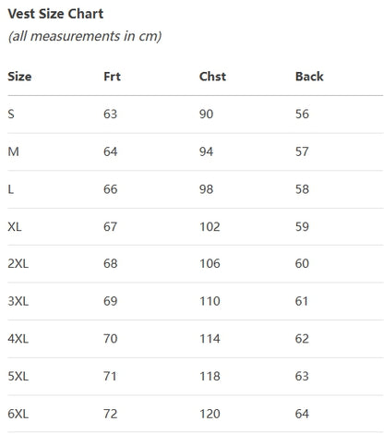Select the XL size row label

15,227
